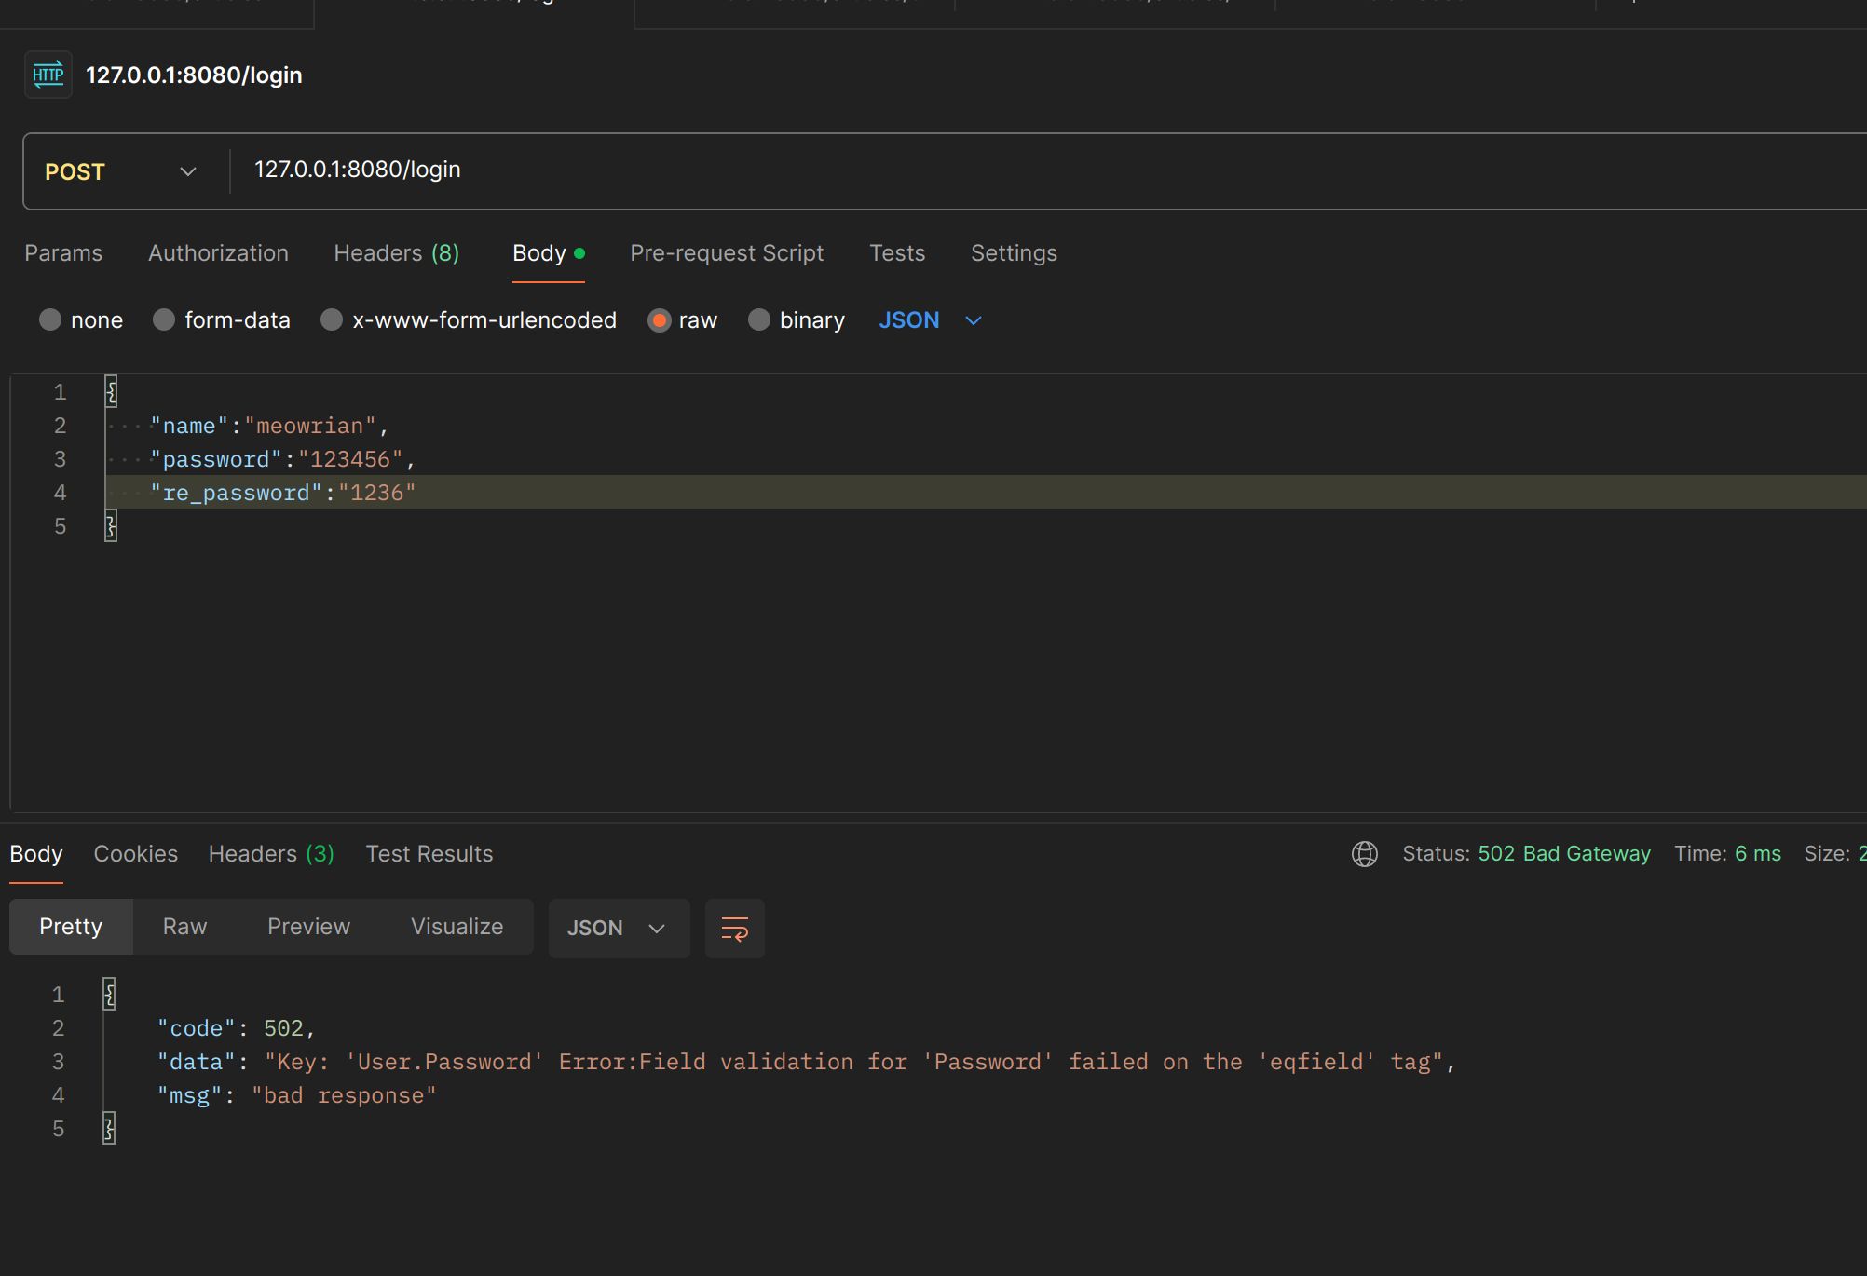
Task: Switch to the Authorization tab
Action: coord(218,253)
